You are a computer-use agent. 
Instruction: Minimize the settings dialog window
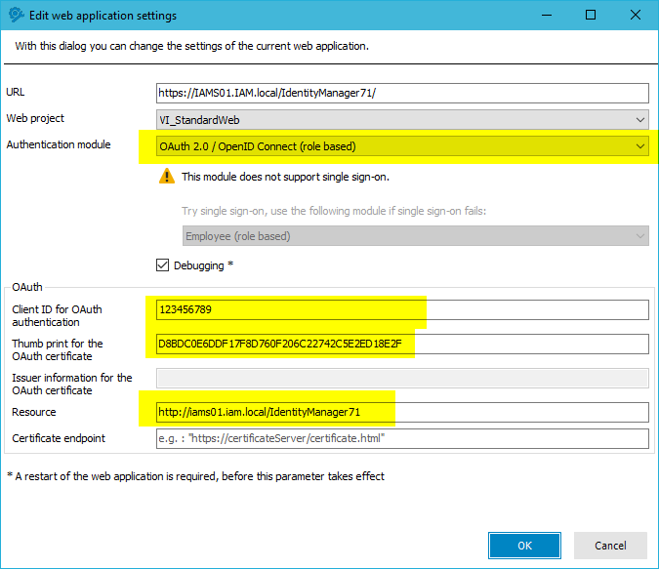(547, 16)
